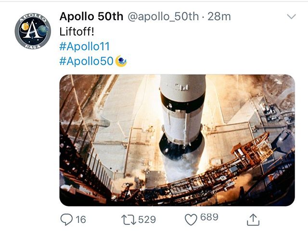
Task: Click the reply speech bubble icon
Action: [66, 219]
